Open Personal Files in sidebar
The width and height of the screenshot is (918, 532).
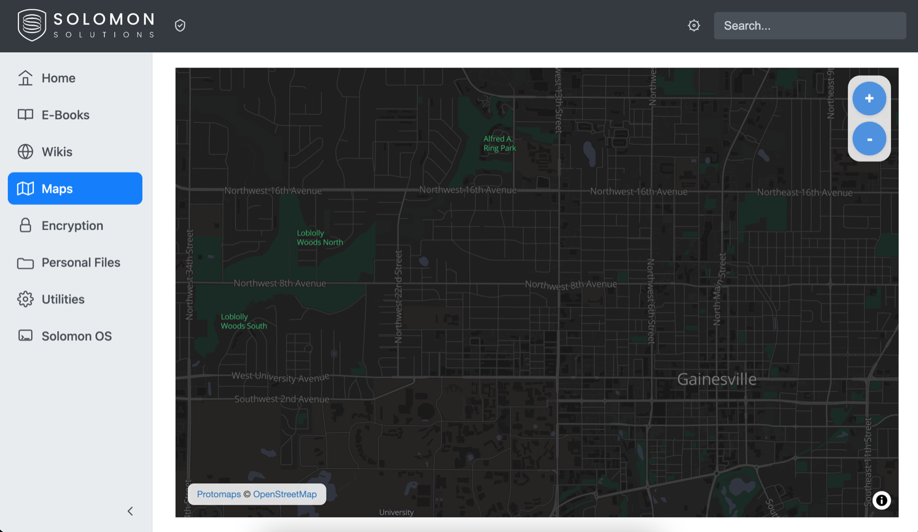pyautogui.click(x=75, y=263)
